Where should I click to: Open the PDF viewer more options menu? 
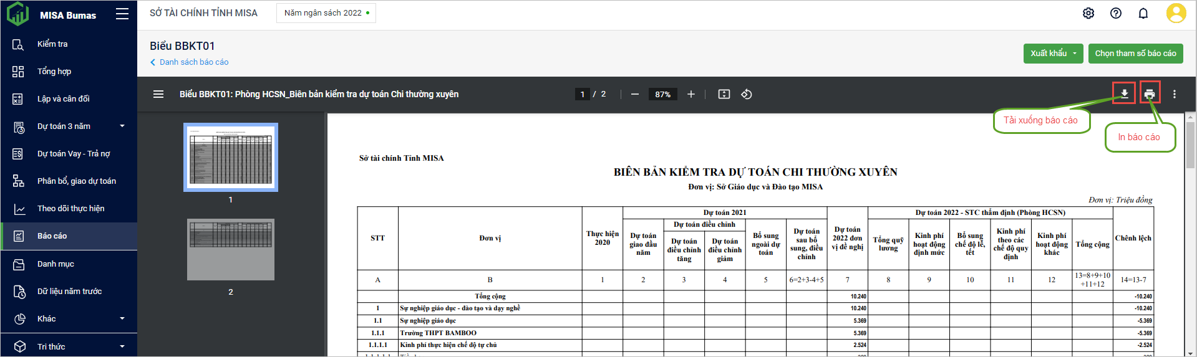click(x=1175, y=94)
